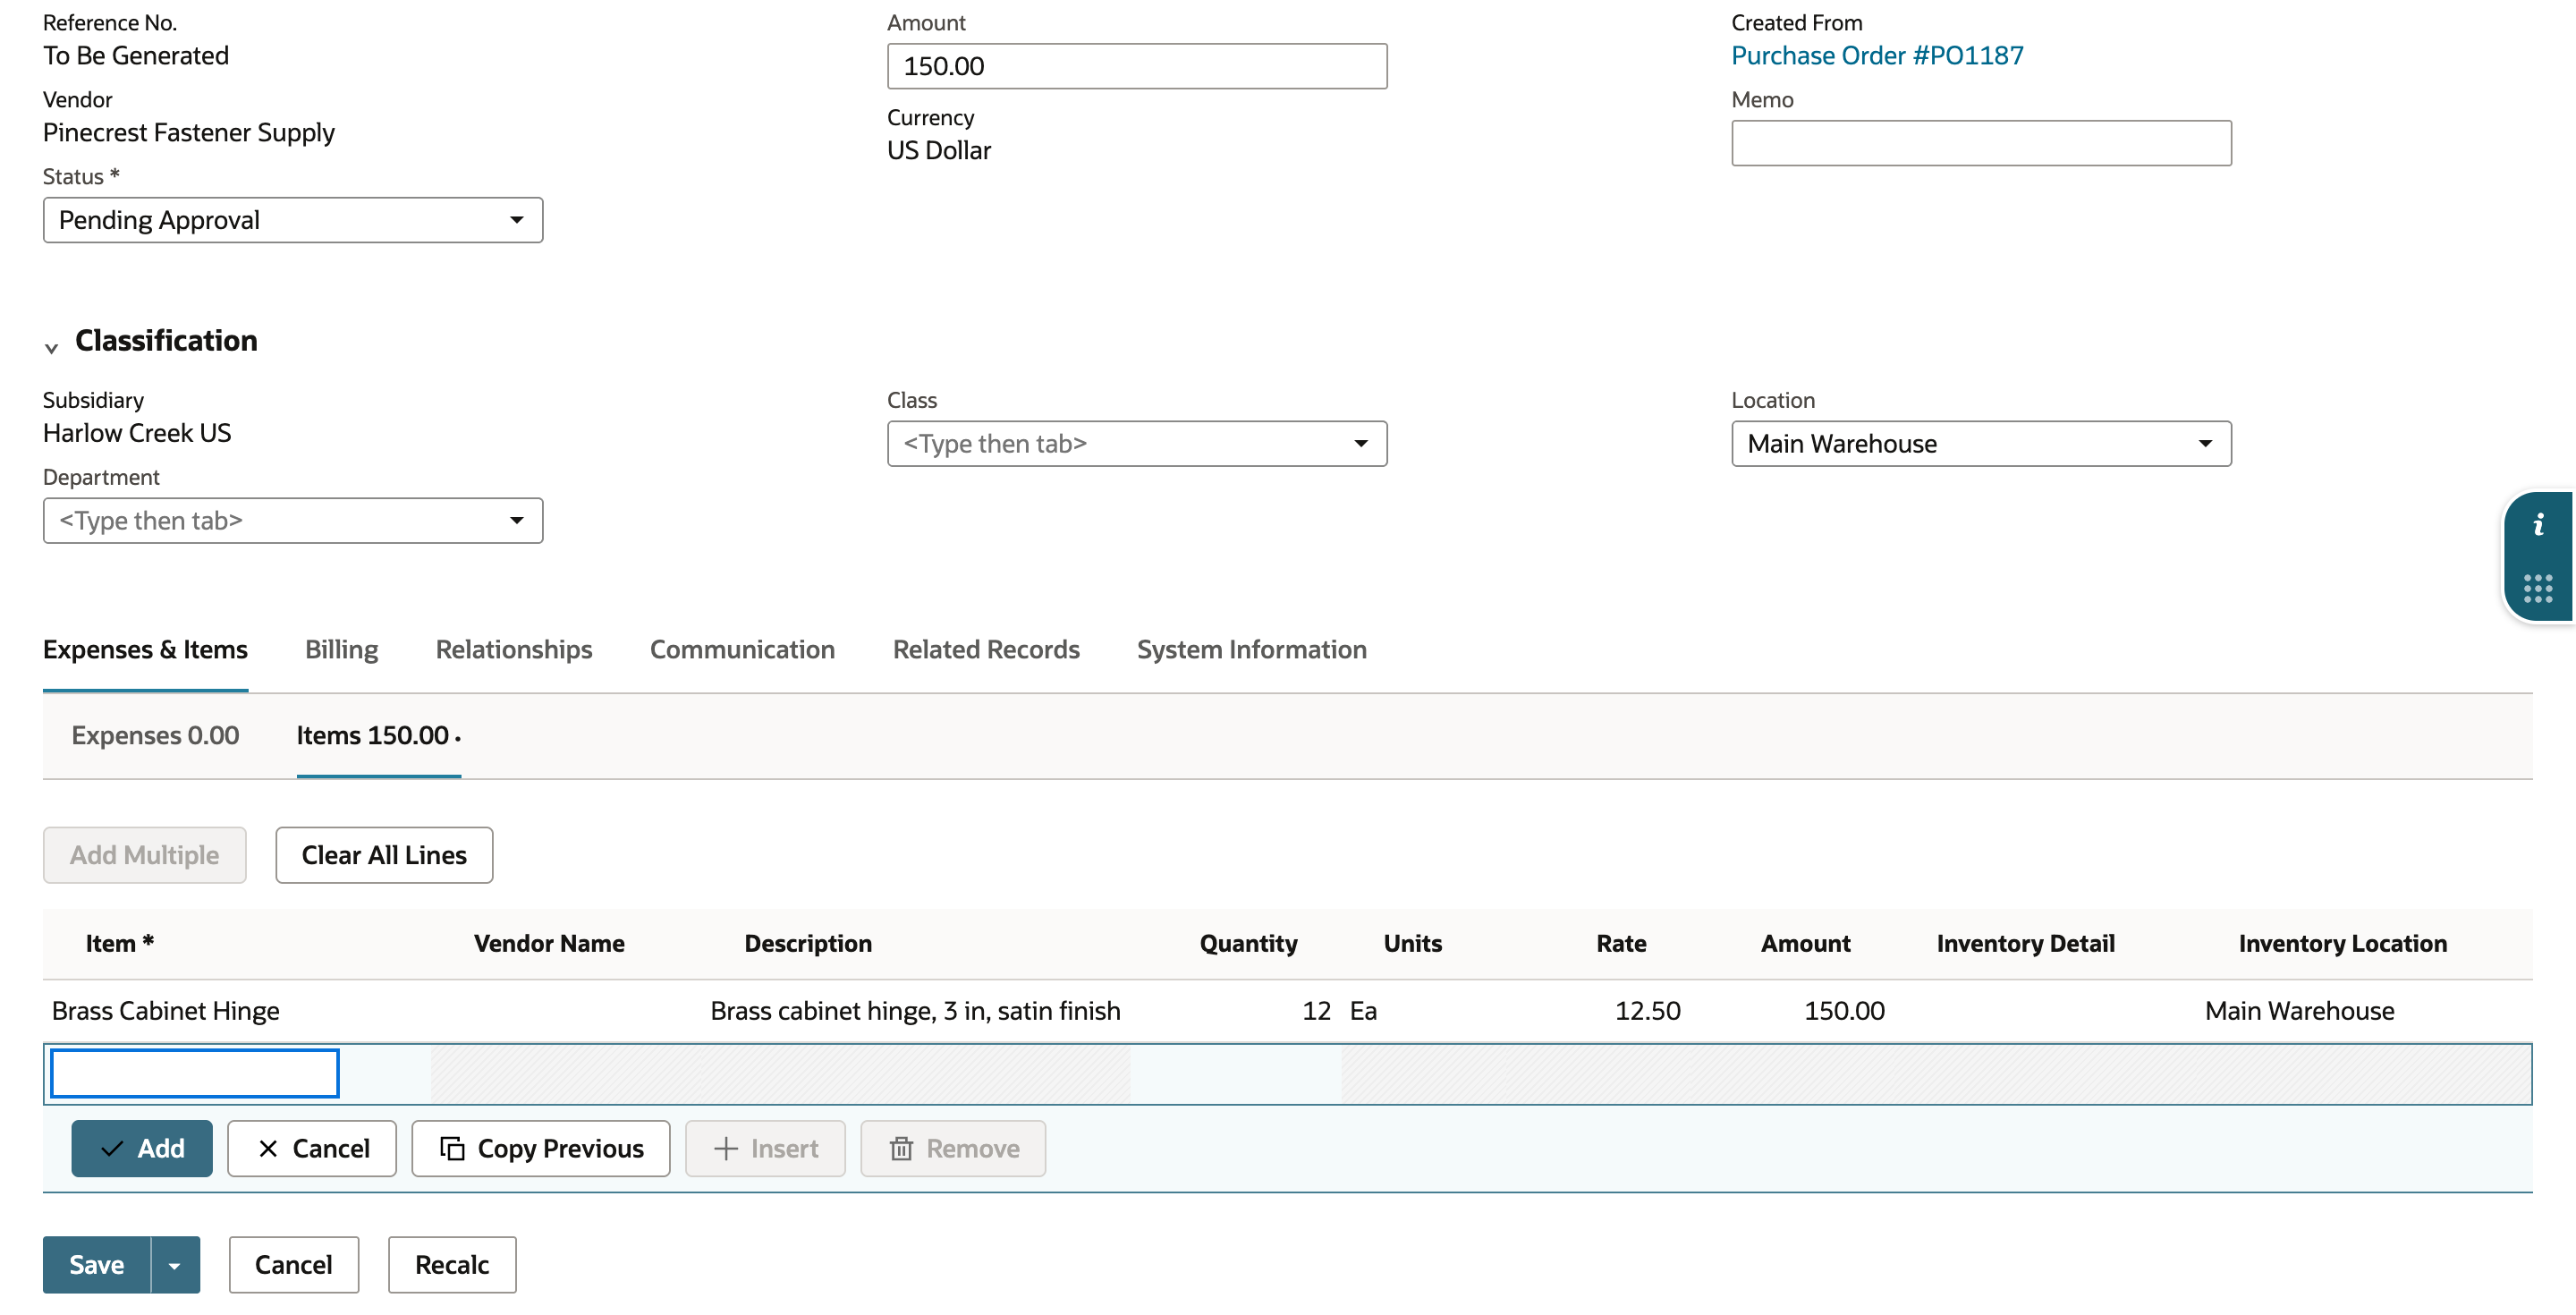The width and height of the screenshot is (2576, 1315).
Task: Open the info panel icon
Action: tap(2538, 525)
